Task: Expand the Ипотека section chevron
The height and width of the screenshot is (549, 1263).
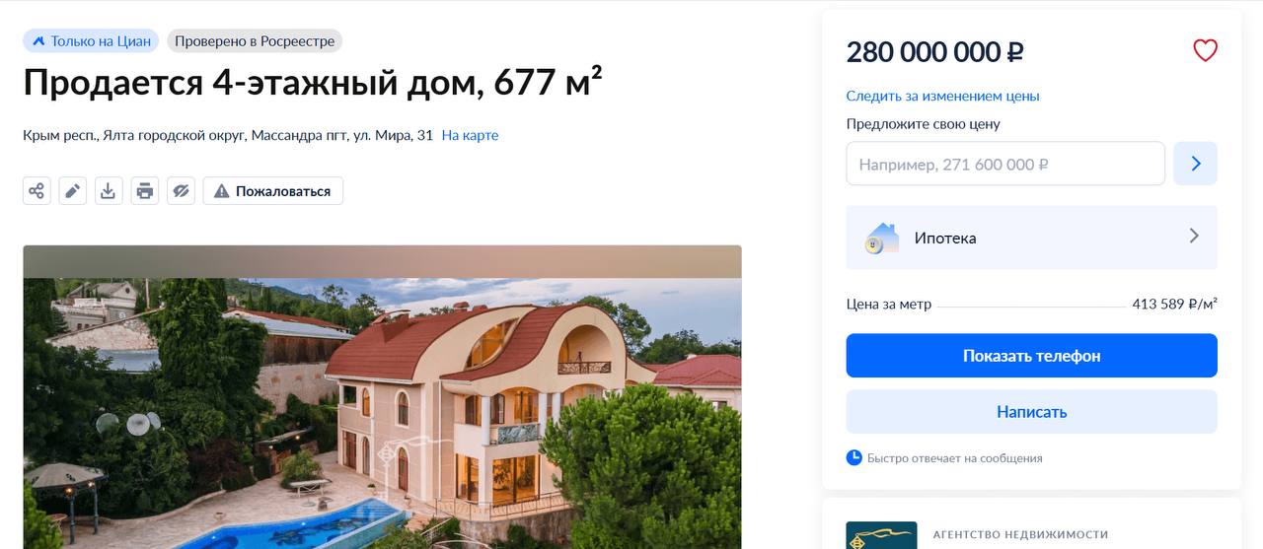Action: coord(1194,237)
